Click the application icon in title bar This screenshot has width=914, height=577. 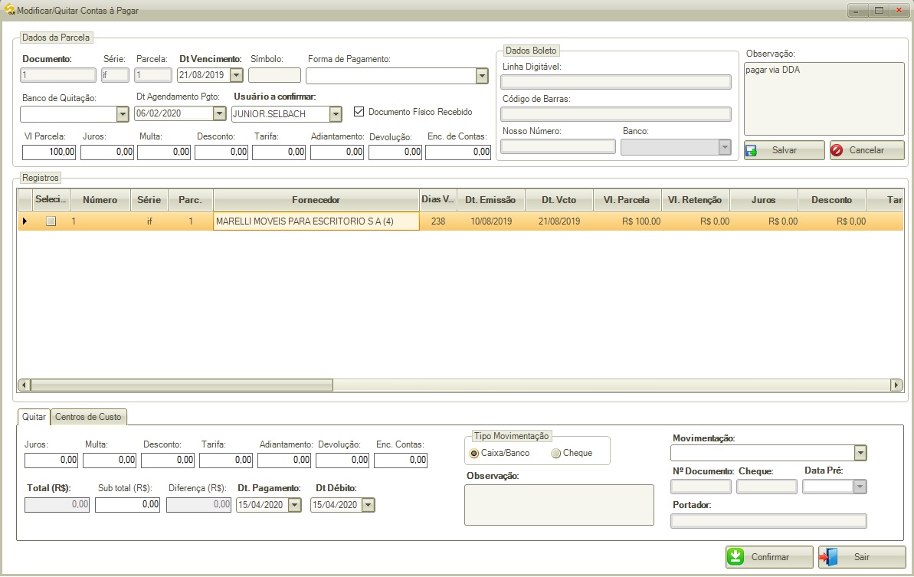[9, 9]
